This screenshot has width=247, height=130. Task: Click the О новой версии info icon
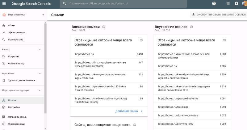click(x=4, y=124)
